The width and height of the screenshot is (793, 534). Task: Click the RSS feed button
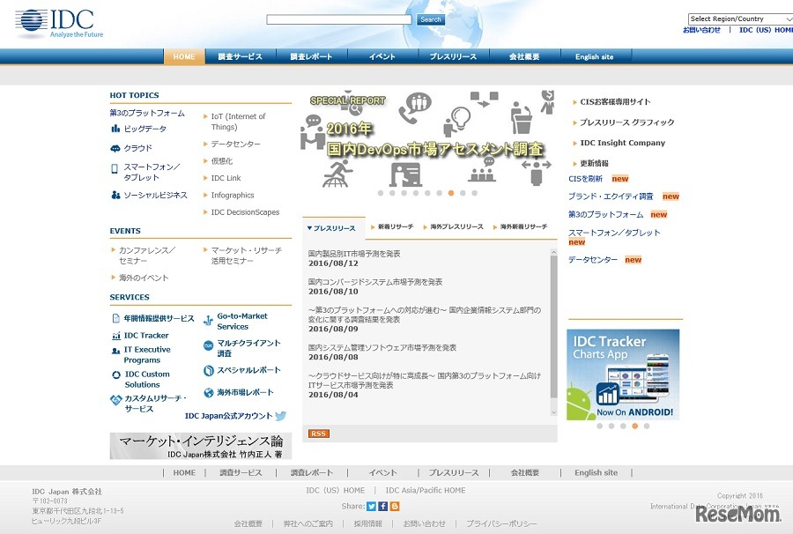[x=318, y=433]
